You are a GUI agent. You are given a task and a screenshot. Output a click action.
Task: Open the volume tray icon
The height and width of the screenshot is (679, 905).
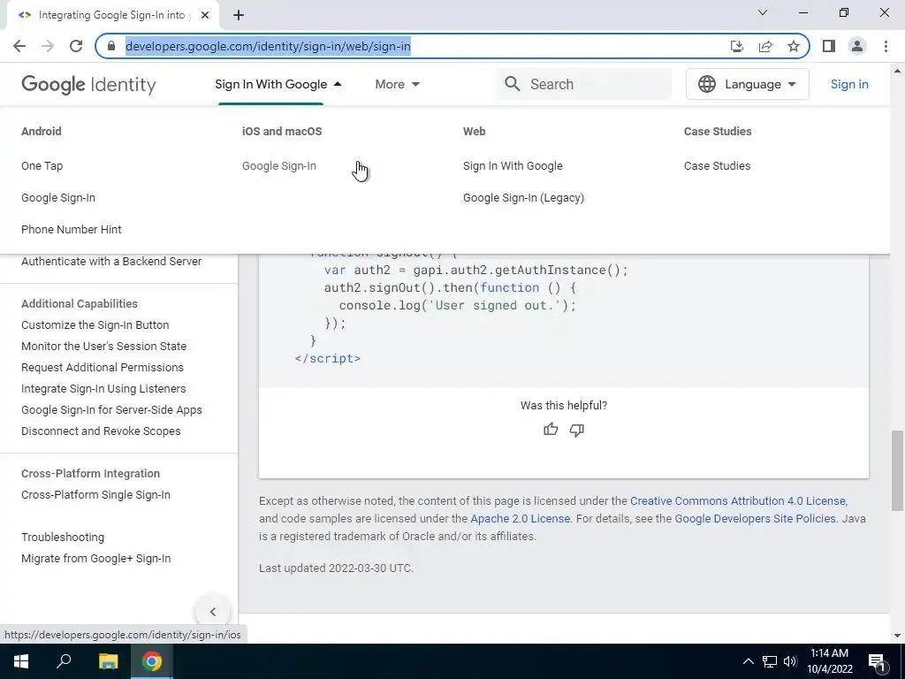pos(790,661)
